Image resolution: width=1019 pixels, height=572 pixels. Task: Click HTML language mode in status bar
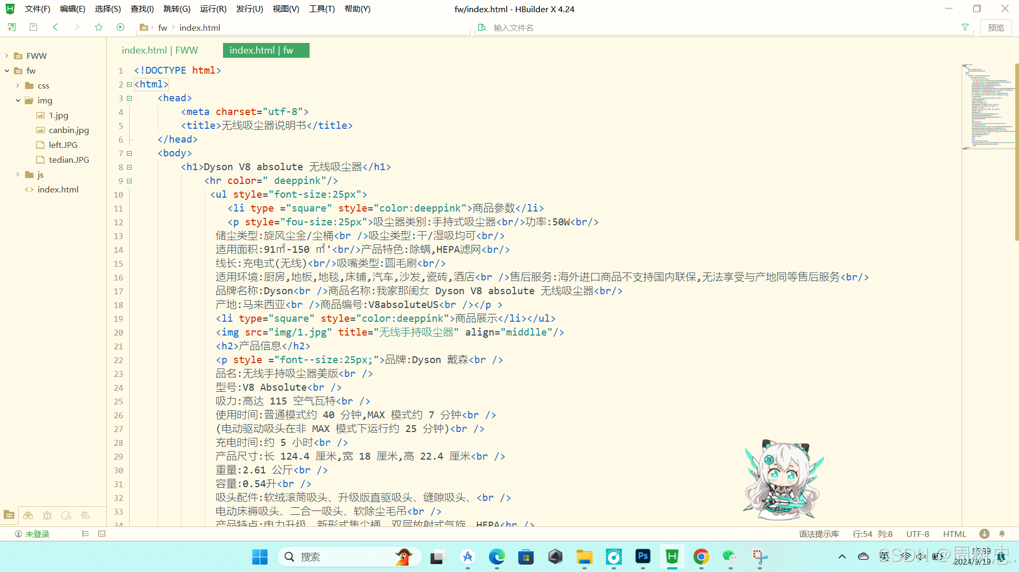(x=955, y=534)
